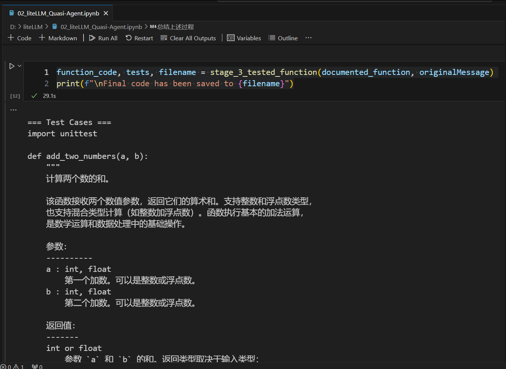Click the print call on line 2
The width and height of the screenshot is (506, 369).
pyautogui.click(x=68, y=83)
